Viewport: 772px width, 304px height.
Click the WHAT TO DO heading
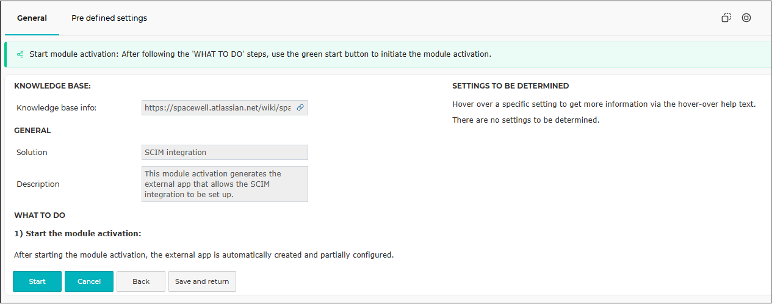40,215
